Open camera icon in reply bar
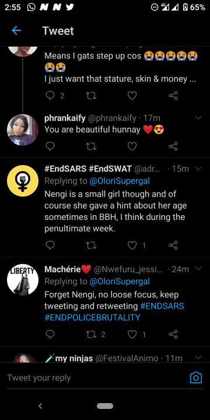This screenshot has height=420, width=210. pos(196,377)
